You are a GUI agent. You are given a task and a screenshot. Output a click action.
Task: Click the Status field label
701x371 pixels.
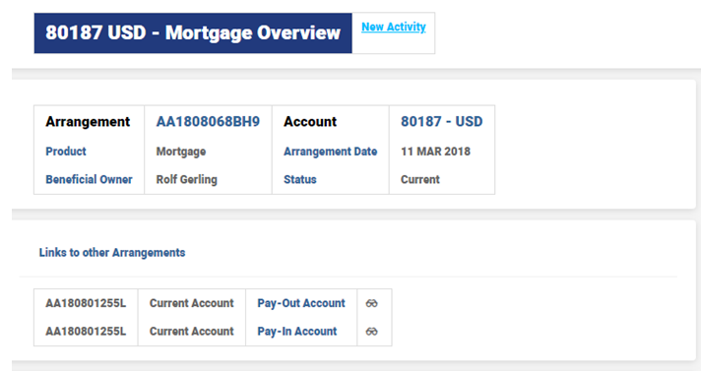[300, 180]
